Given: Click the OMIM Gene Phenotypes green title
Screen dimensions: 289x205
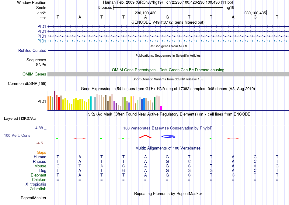Looking at the screenshot, I should pyautogui.click(x=168, y=70).
